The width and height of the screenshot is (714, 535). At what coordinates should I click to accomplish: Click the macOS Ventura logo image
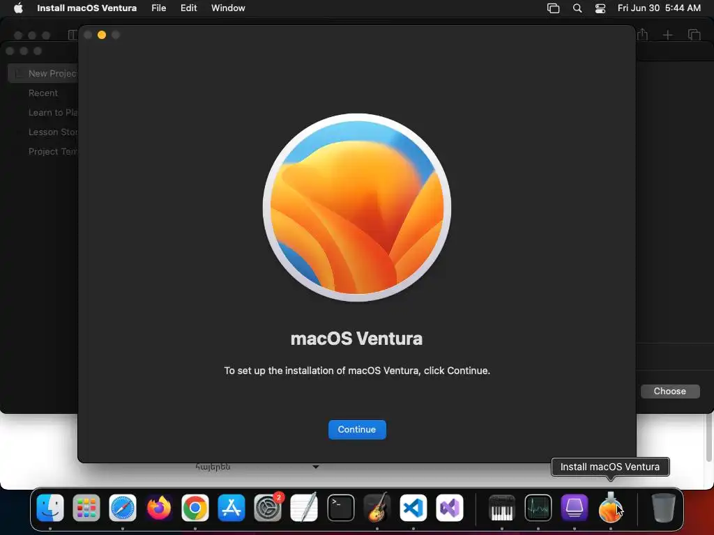click(357, 207)
